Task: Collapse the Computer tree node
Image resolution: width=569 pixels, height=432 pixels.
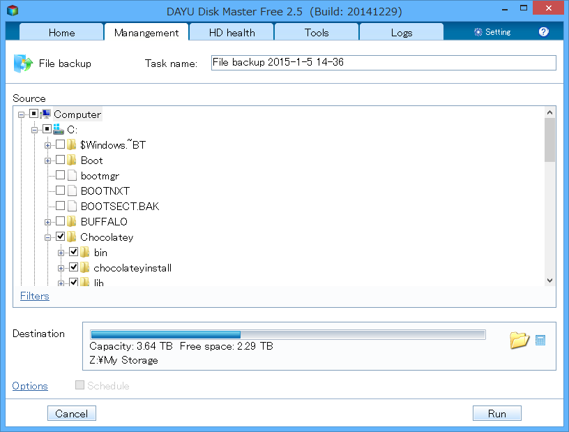Action: point(22,115)
